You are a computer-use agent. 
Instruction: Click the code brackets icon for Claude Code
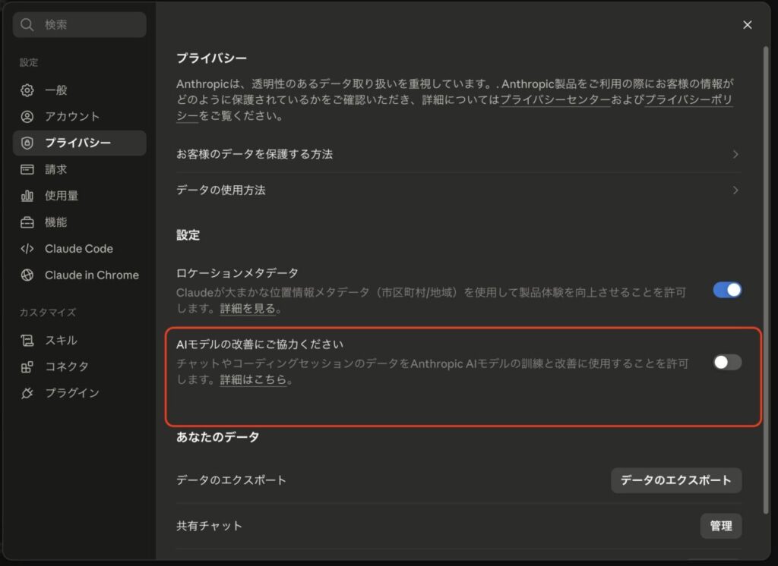pyautogui.click(x=27, y=249)
